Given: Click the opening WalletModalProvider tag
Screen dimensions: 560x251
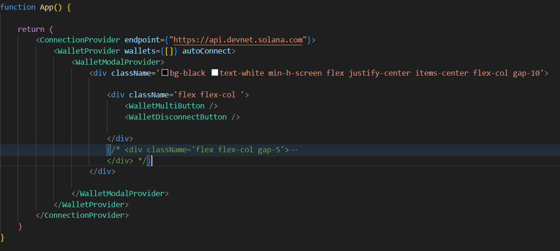Looking at the screenshot, I should [x=118, y=62].
